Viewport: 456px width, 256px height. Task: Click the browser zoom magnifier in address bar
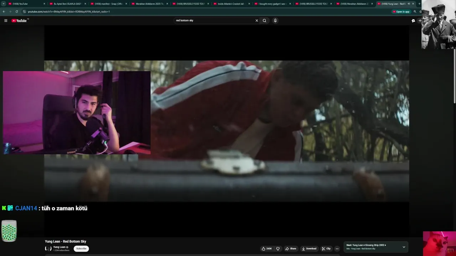(x=415, y=11)
